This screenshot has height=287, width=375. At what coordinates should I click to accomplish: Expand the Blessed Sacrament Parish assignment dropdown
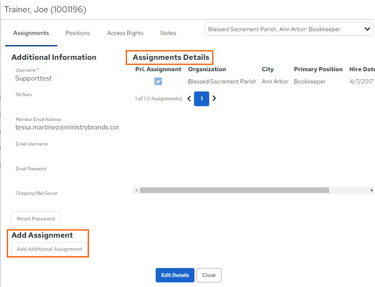[289, 29]
